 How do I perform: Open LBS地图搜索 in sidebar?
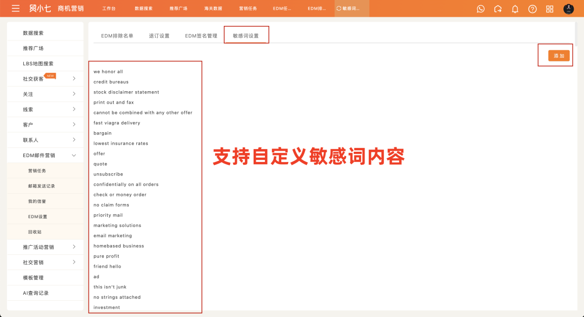(38, 63)
